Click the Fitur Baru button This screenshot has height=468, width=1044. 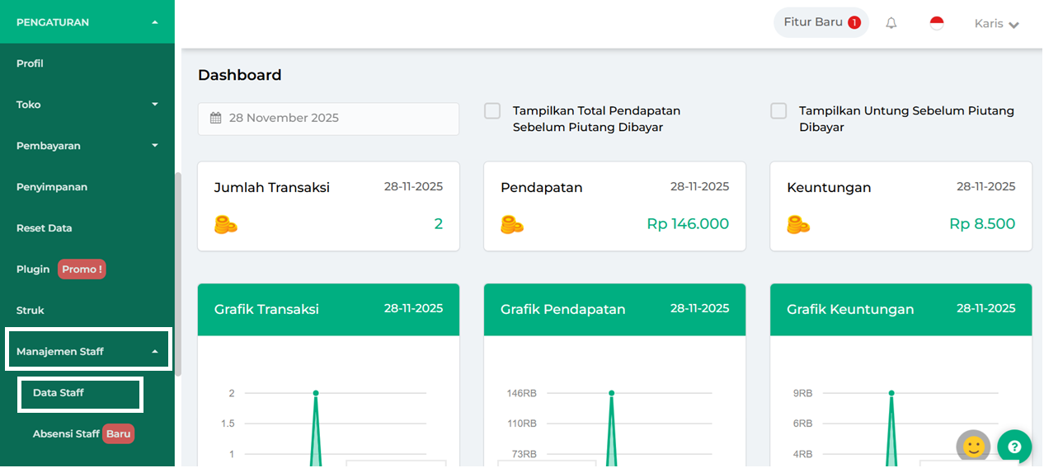point(821,22)
